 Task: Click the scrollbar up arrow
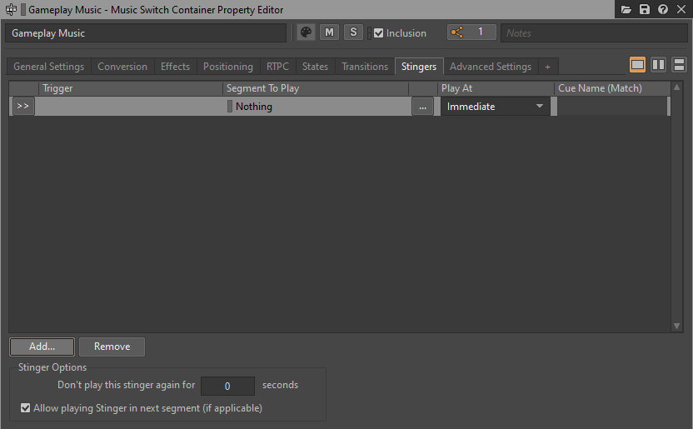(676, 87)
